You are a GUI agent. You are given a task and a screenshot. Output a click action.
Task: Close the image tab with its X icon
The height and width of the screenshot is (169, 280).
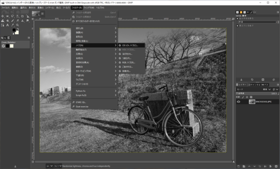point(42,14)
